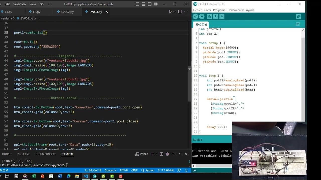Open the Go menu in VS Code
Viewport: 321px width, 180px height.
[x=42, y=4]
